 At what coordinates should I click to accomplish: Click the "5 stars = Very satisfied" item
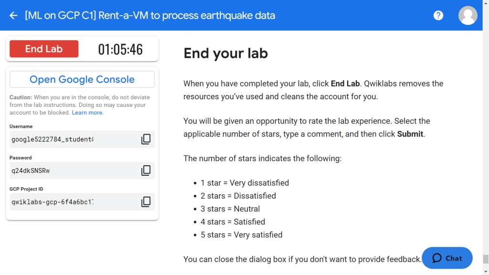point(242,235)
